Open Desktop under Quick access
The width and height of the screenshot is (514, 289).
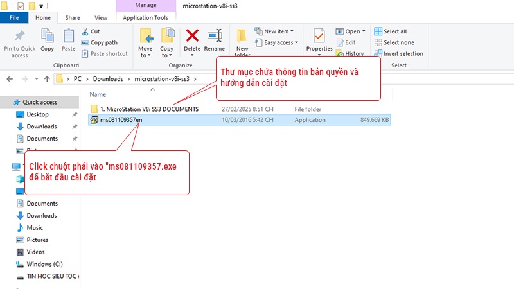[x=37, y=114]
